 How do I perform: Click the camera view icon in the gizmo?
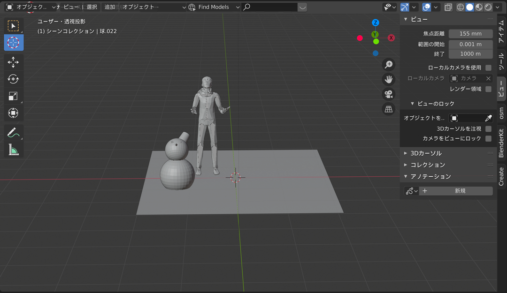click(388, 94)
